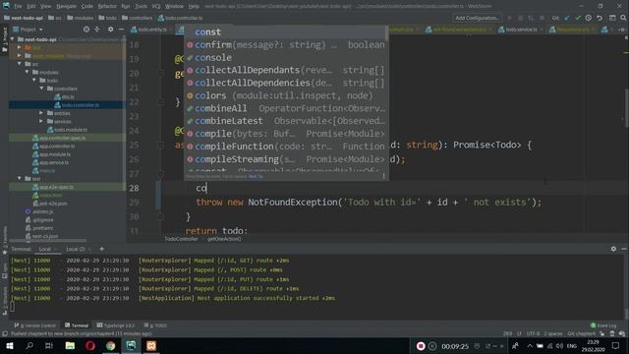Image resolution: width=629 pixels, height=354 pixels.
Task: Click Add Configuration button
Action: click(477, 18)
